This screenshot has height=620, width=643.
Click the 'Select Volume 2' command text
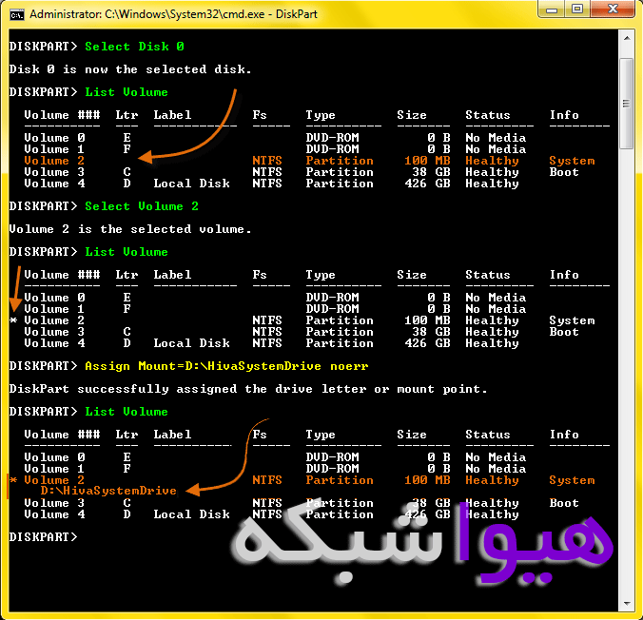pyautogui.click(x=142, y=206)
